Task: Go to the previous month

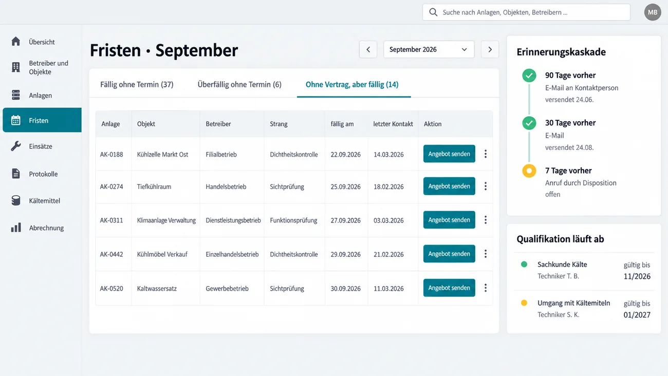Action: (x=368, y=49)
